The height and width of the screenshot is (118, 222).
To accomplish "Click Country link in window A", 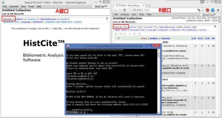I will (78, 22).
